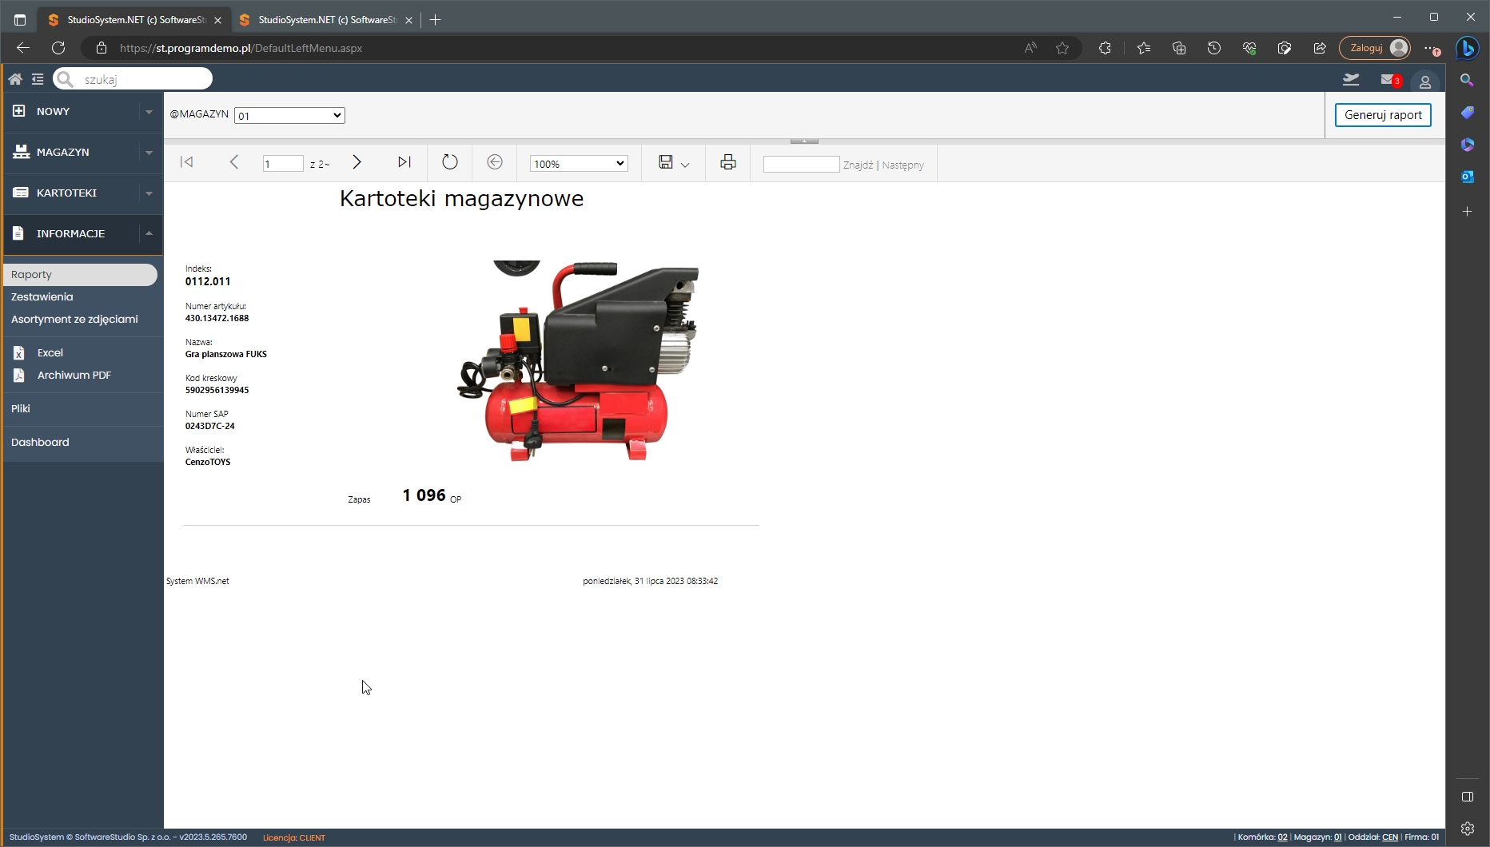Jump to the last report page

[x=404, y=163]
